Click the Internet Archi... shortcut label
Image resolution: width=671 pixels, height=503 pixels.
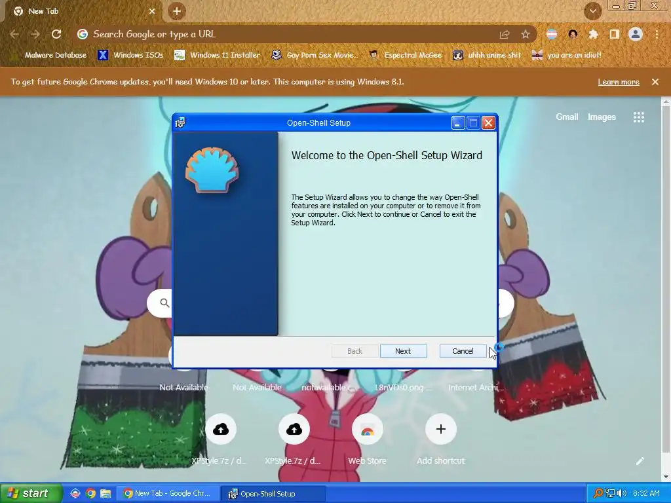(x=476, y=387)
